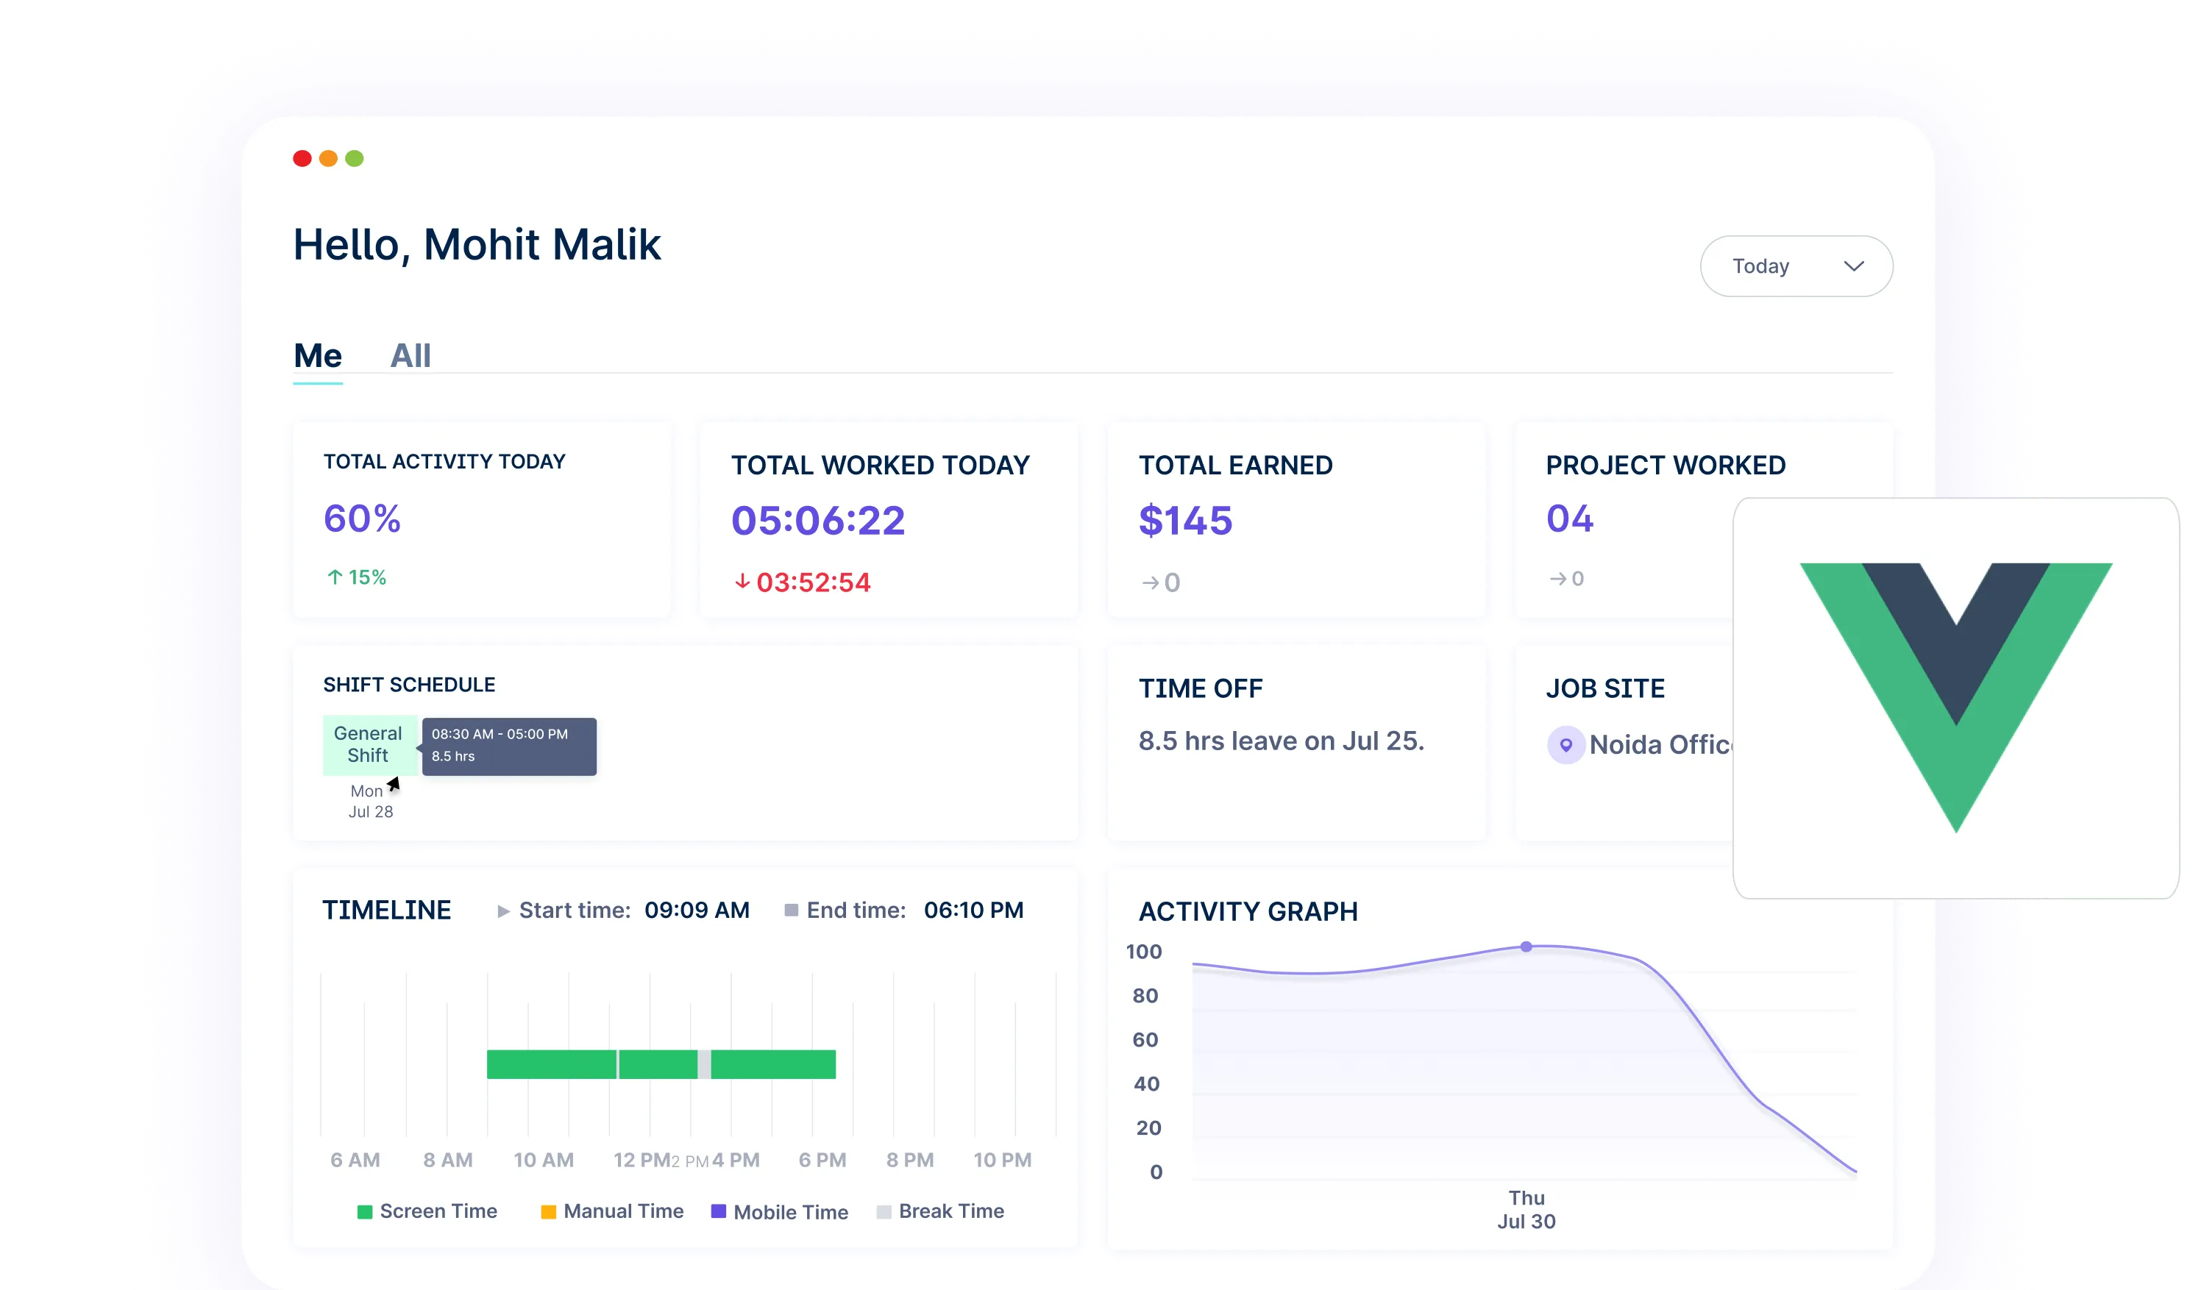Click the 04 project worked value
The image size is (2207, 1290).
(1569, 519)
